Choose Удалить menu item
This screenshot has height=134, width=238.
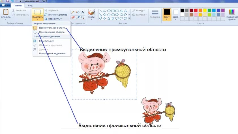pyautogui.click(x=51, y=49)
